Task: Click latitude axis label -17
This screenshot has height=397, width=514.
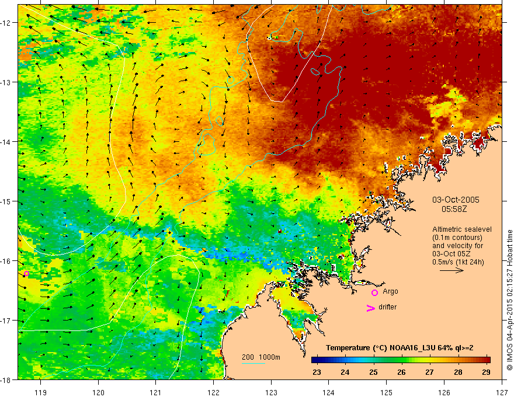Action: click(x=6, y=321)
